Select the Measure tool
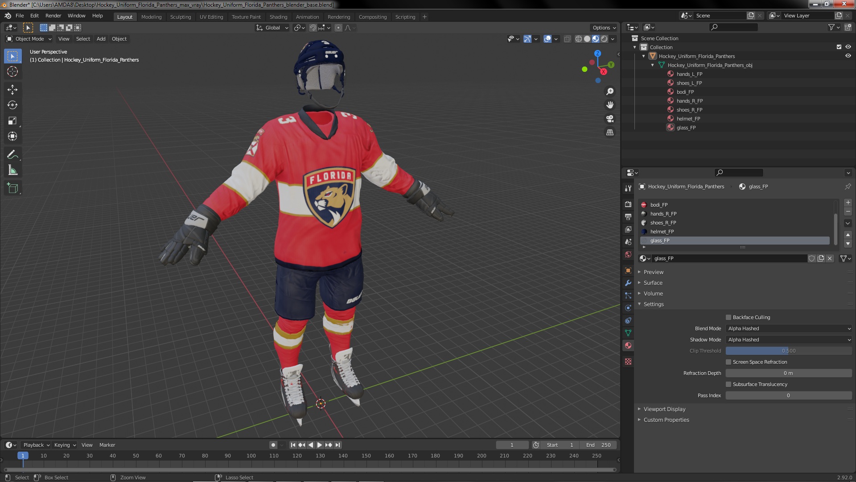This screenshot has height=482, width=856. point(12,170)
